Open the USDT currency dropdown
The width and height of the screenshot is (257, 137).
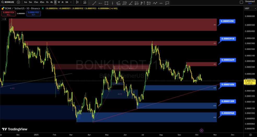(x=247, y=9)
